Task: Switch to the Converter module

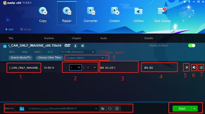Action: click(x=90, y=14)
